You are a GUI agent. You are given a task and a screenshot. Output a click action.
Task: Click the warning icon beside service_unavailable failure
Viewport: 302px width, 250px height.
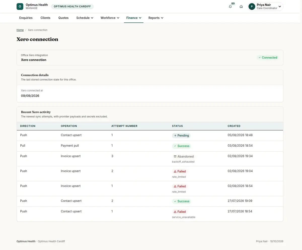coord(175,212)
